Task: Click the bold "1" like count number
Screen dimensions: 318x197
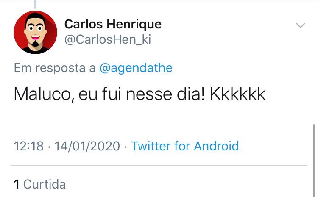Action: pyautogui.click(x=17, y=184)
